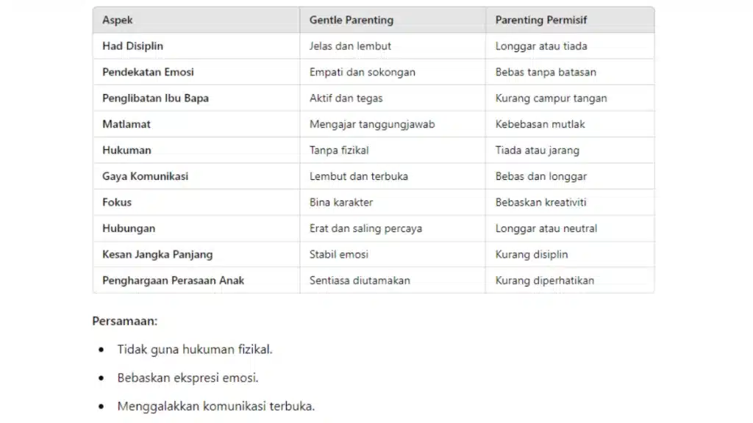The image size is (753, 423).
Task: Select the Tidak guna hukuman fizikal bullet
Action: coord(194,350)
